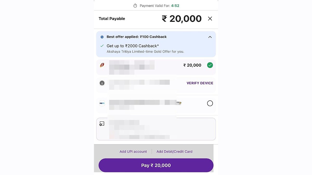
Task: Click the SBI bank logo icon
Action: (x=102, y=83)
